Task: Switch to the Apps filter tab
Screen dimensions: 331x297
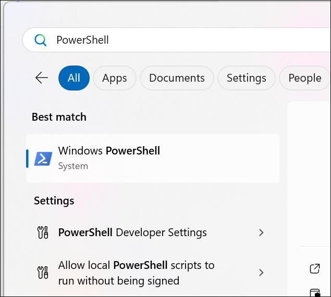Action: click(115, 78)
